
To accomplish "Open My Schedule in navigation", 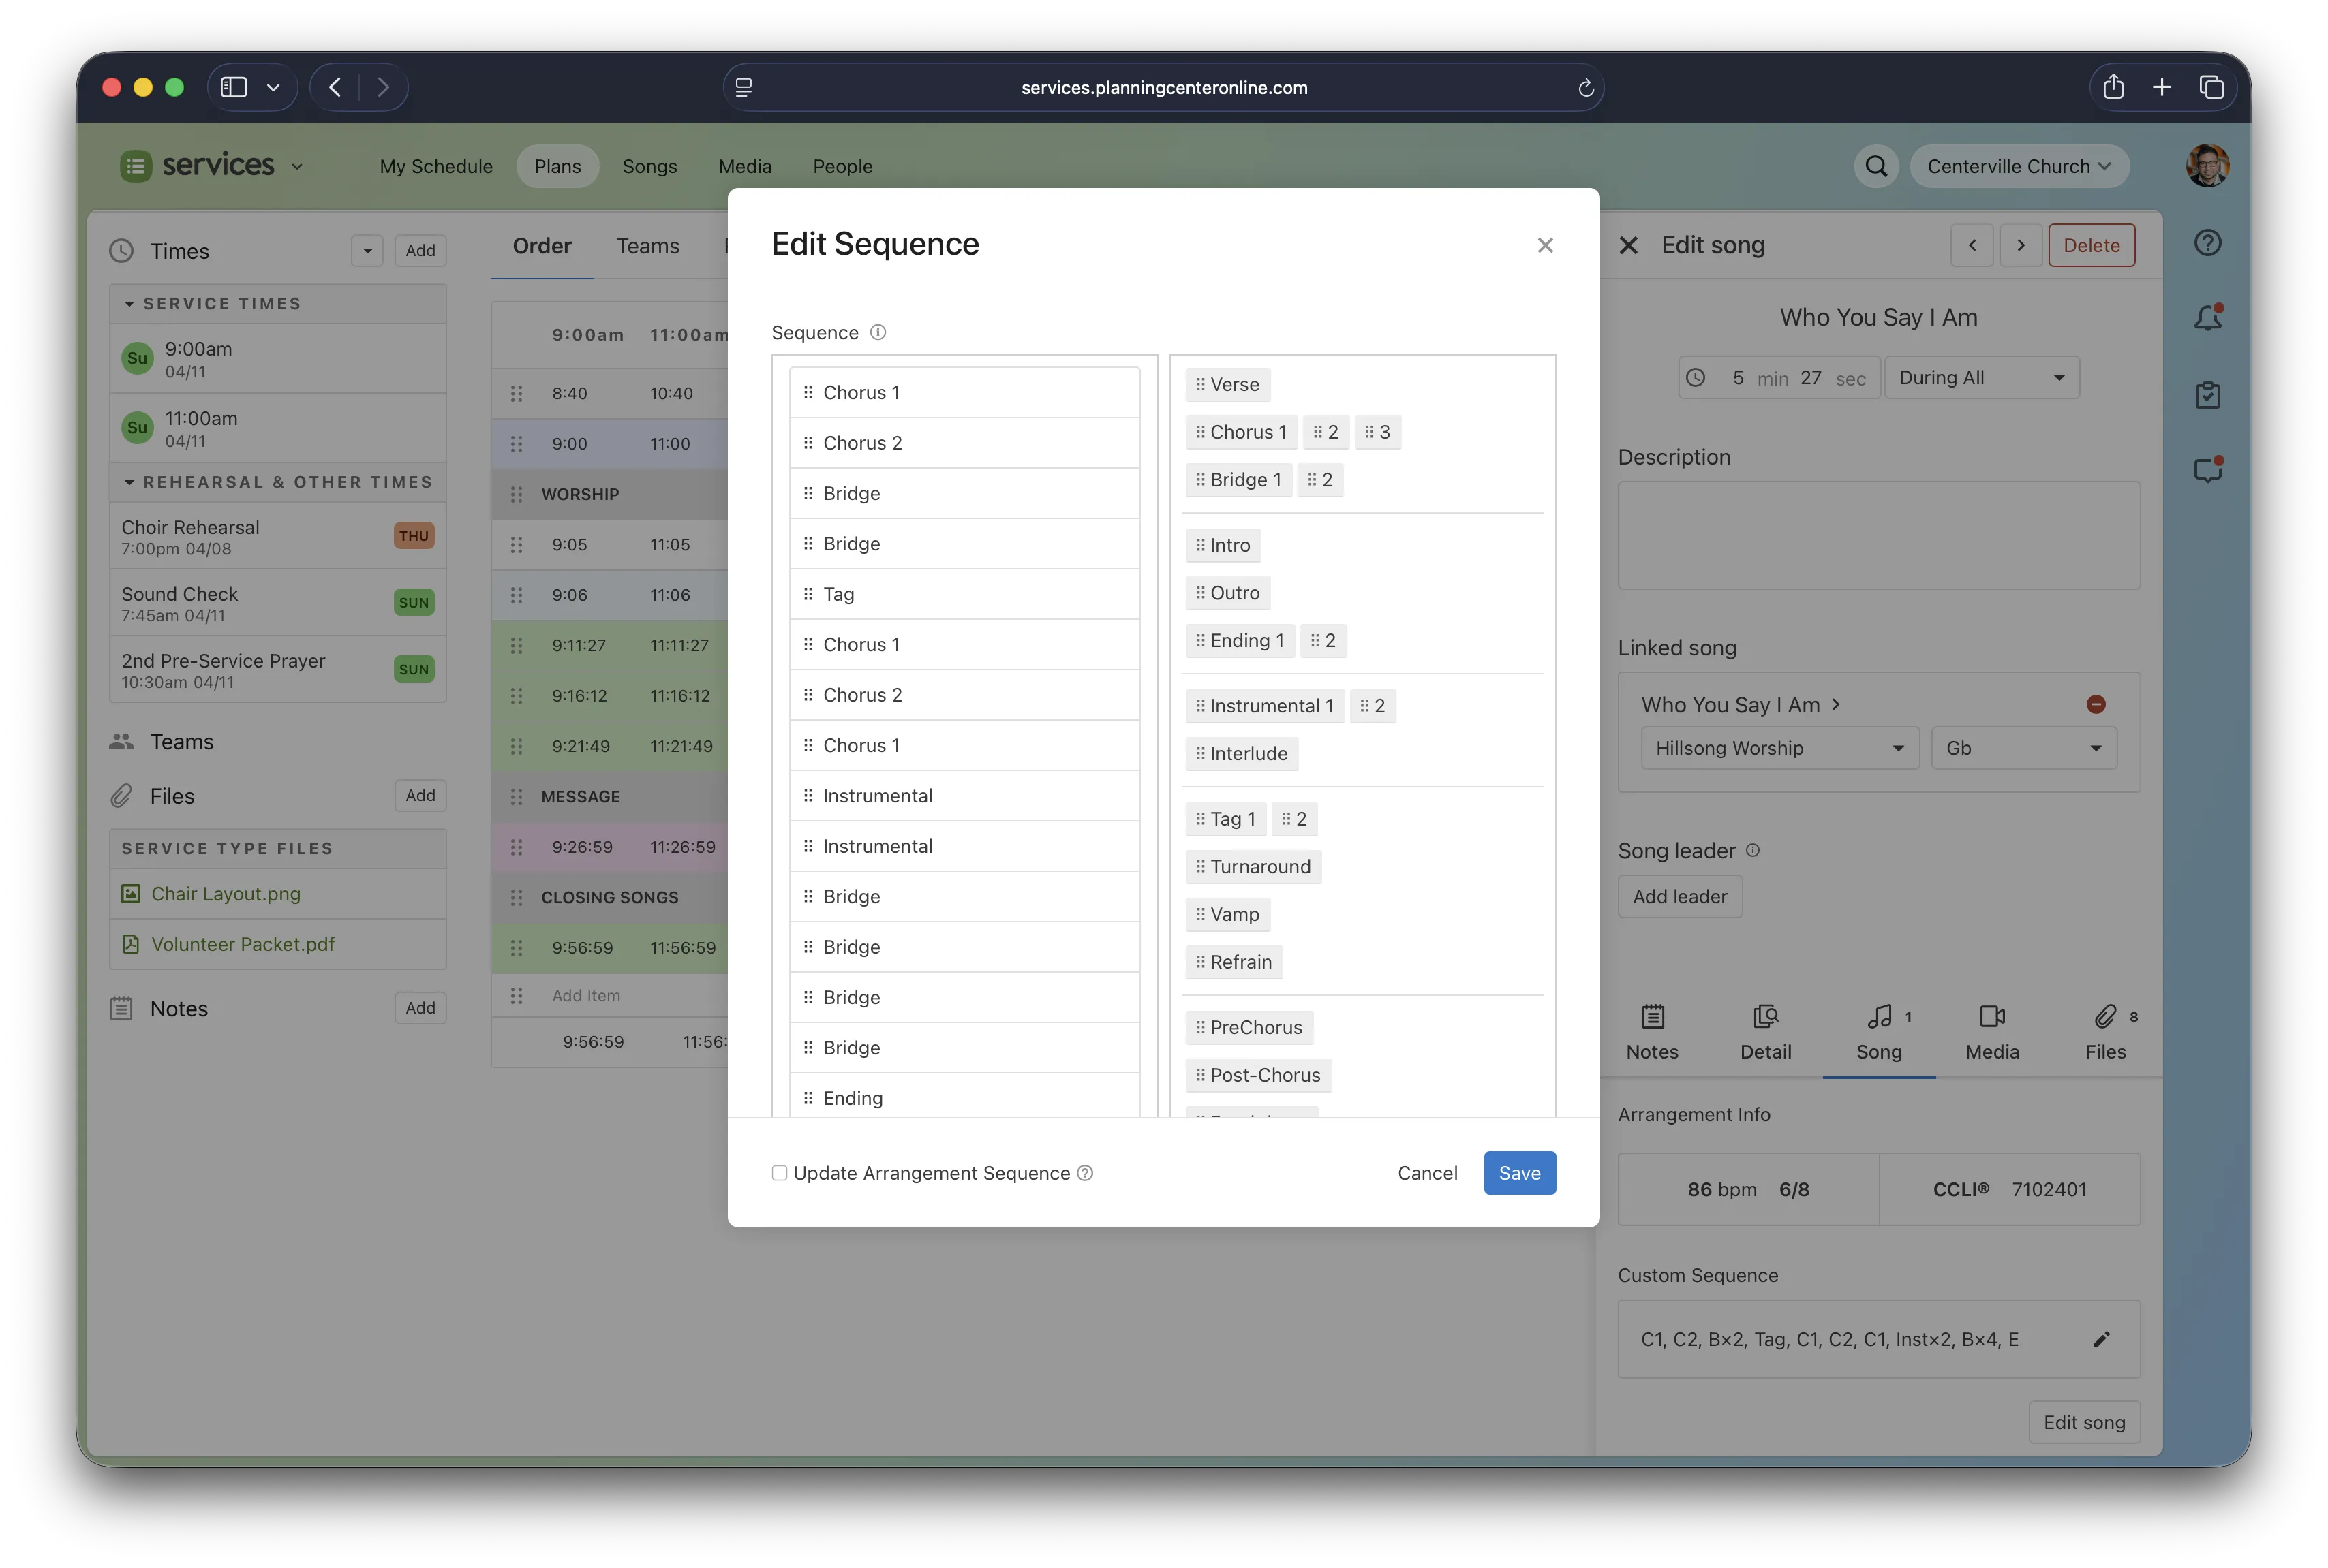I will tap(436, 166).
